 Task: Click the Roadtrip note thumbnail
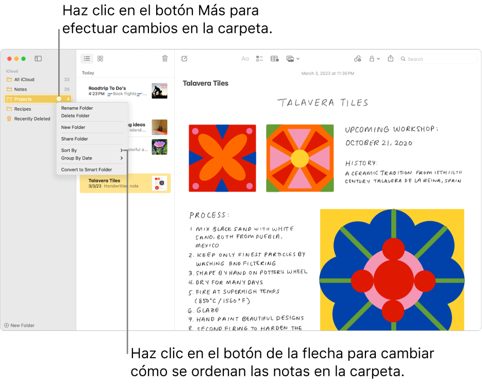click(159, 91)
